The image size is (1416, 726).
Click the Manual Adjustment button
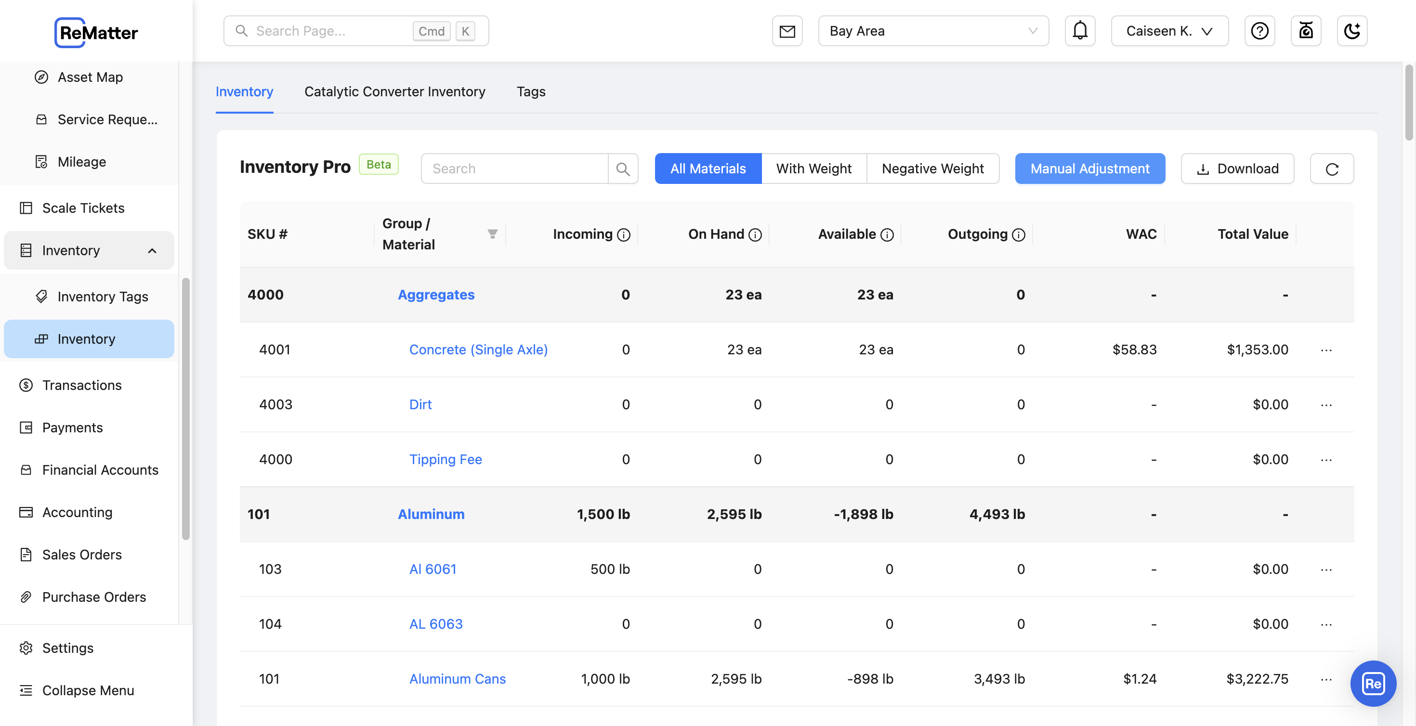pyautogui.click(x=1090, y=168)
